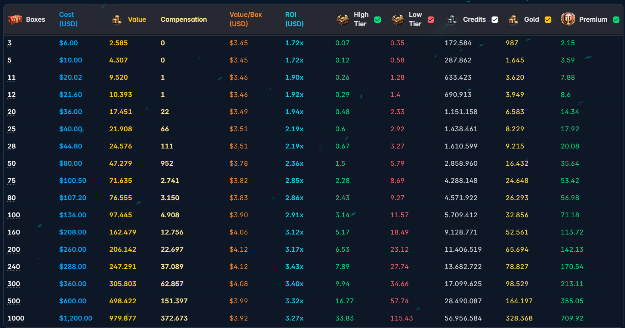Click the box count 500
625x328 pixels.
(x=14, y=301)
